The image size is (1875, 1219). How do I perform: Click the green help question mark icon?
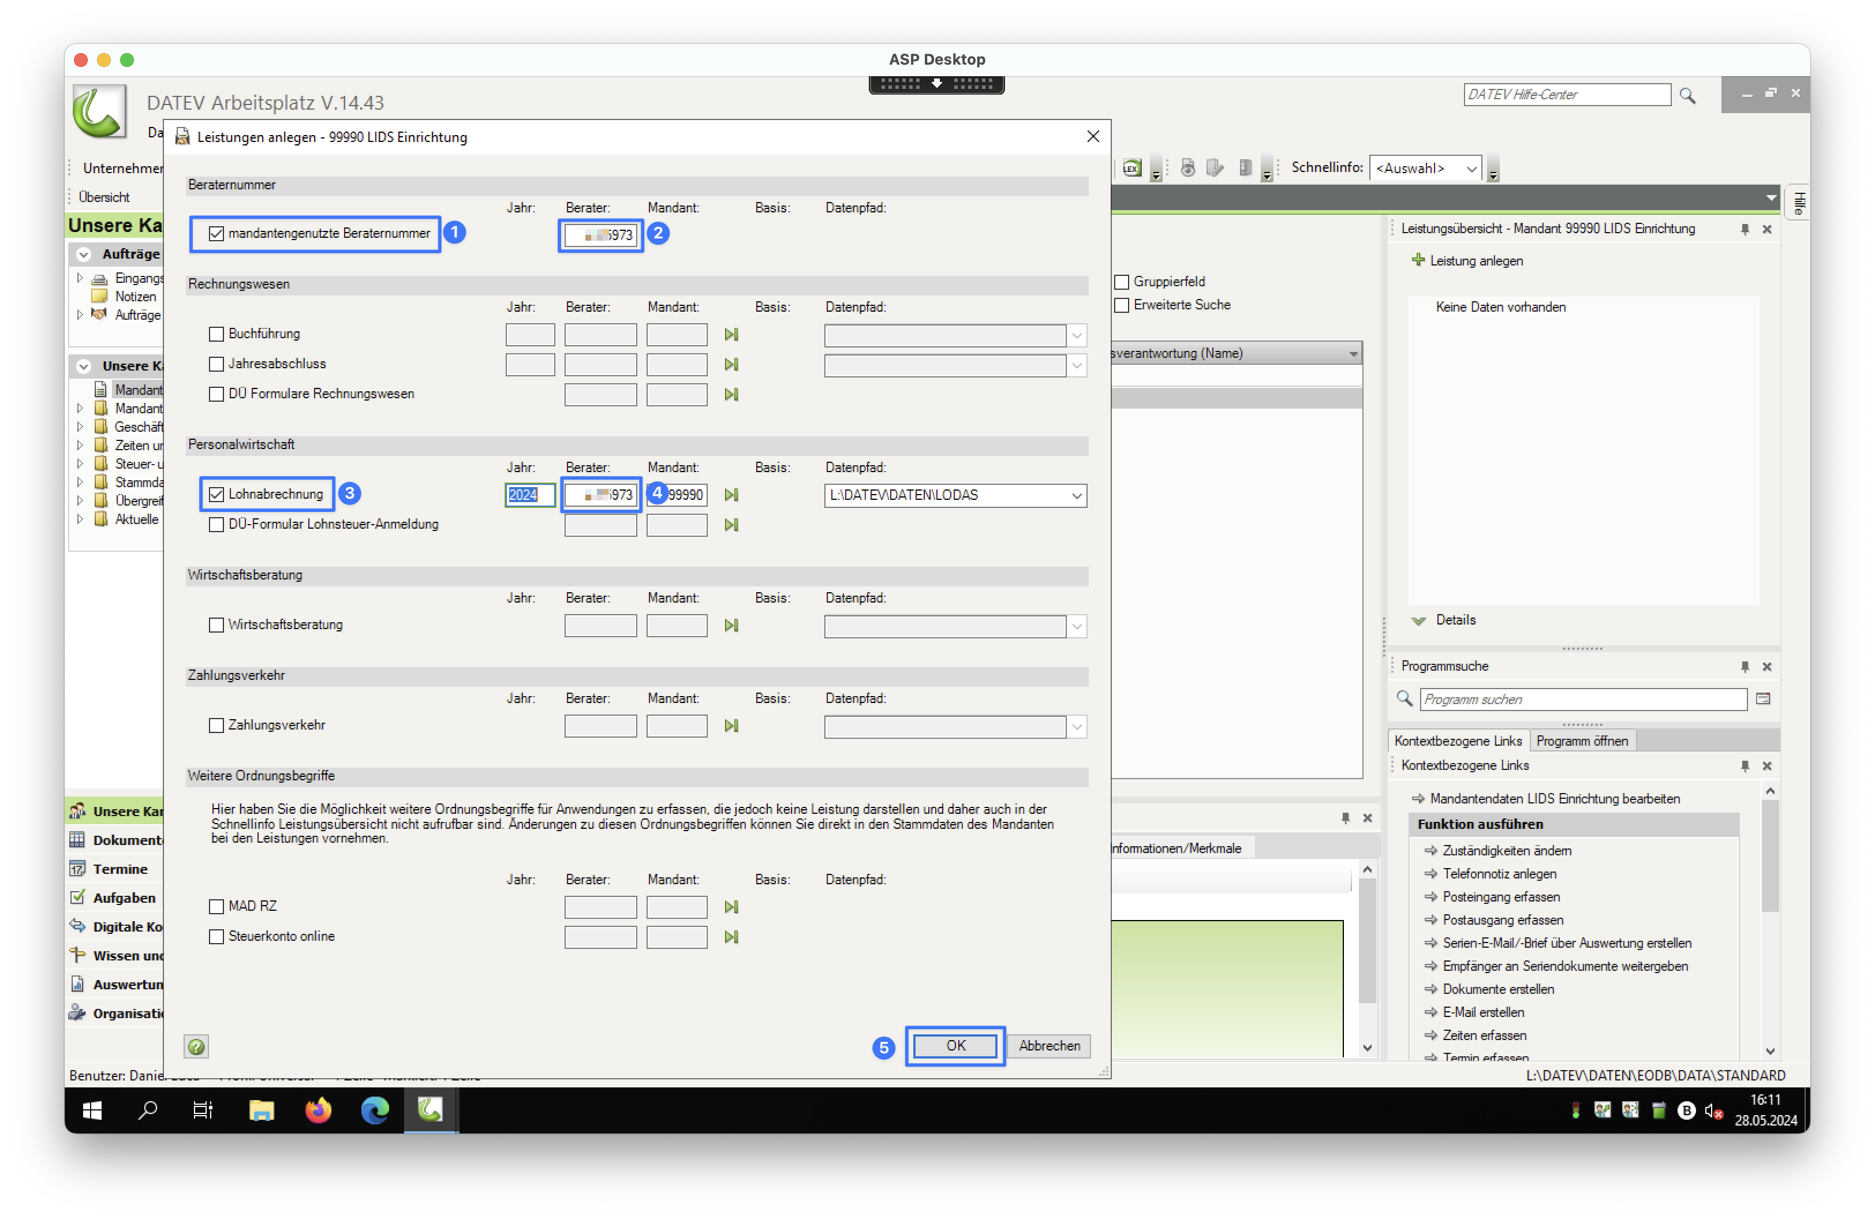(x=196, y=1046)
